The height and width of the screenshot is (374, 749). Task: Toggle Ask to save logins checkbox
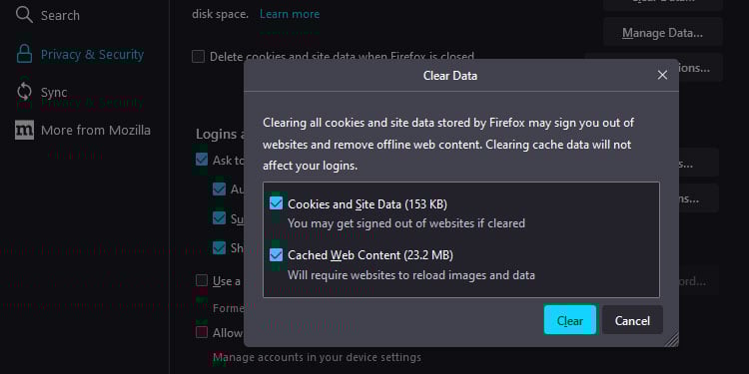click(x=202, y=160)
